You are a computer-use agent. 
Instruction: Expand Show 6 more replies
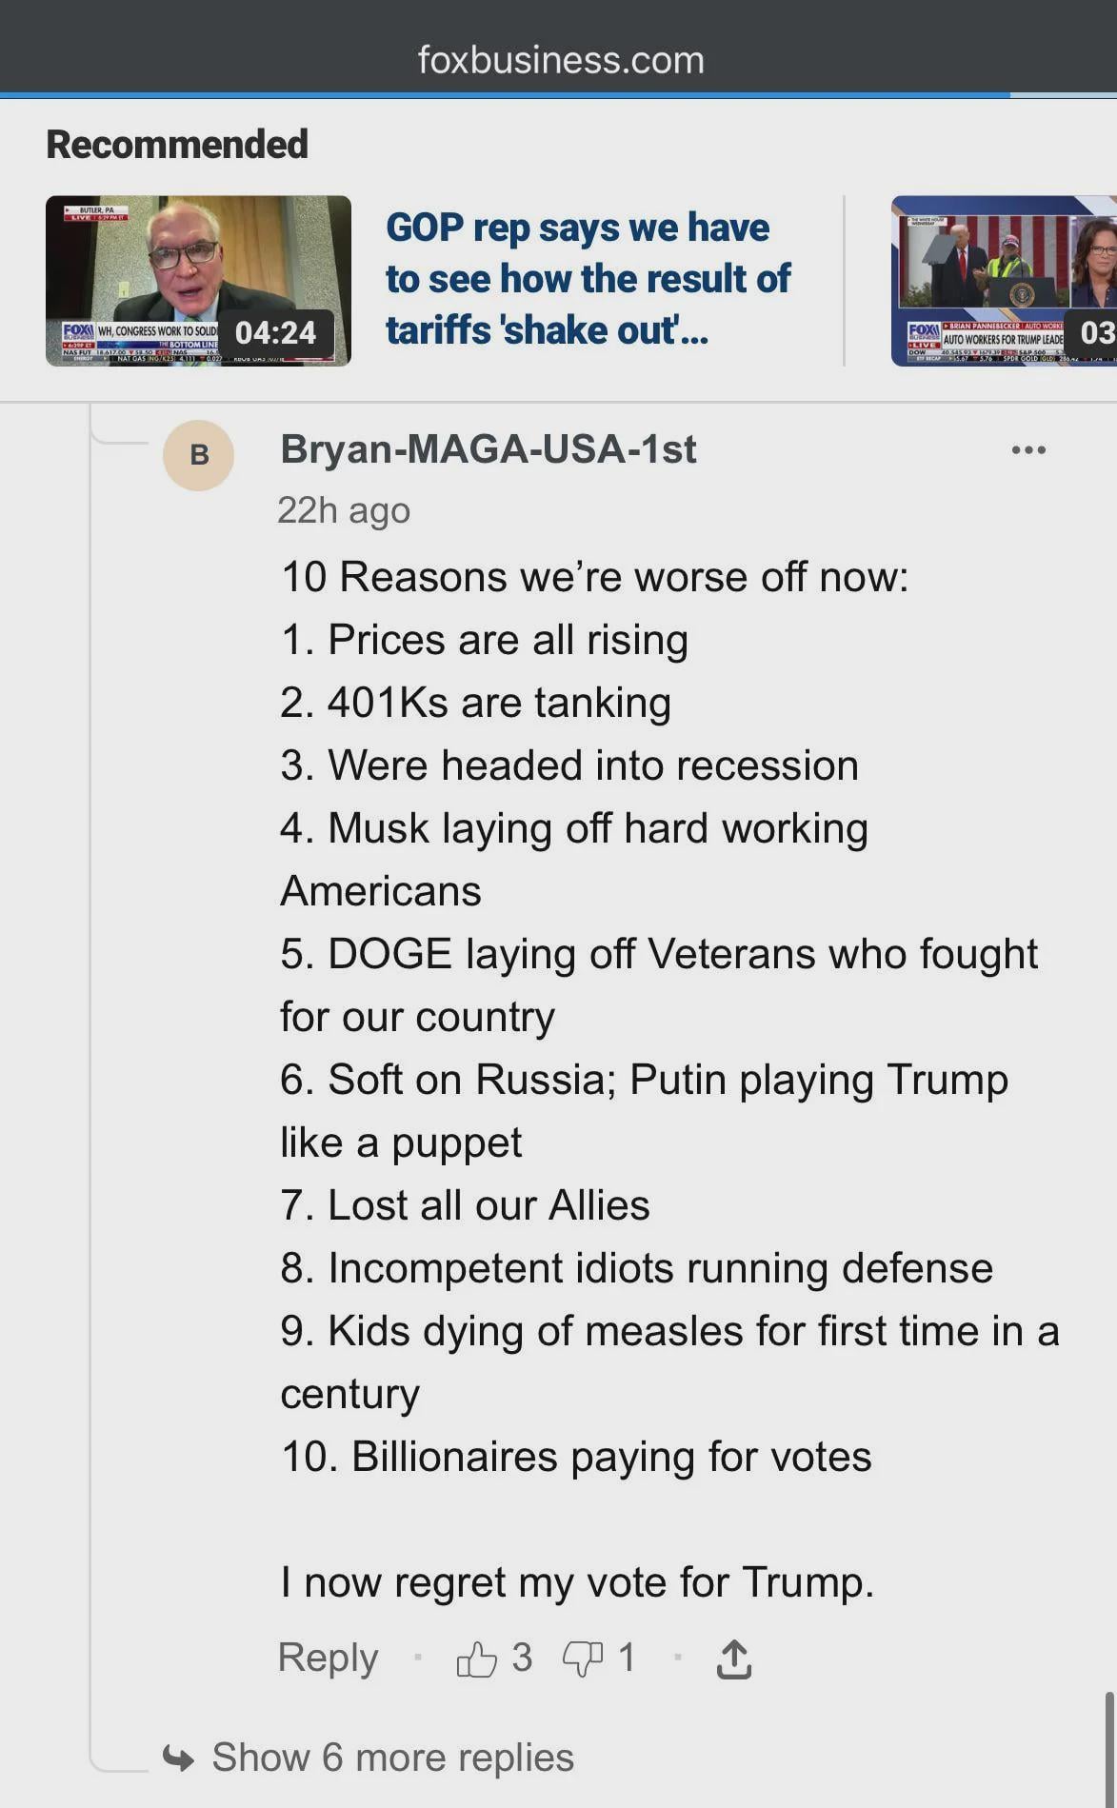click(x=392, y=1758)
